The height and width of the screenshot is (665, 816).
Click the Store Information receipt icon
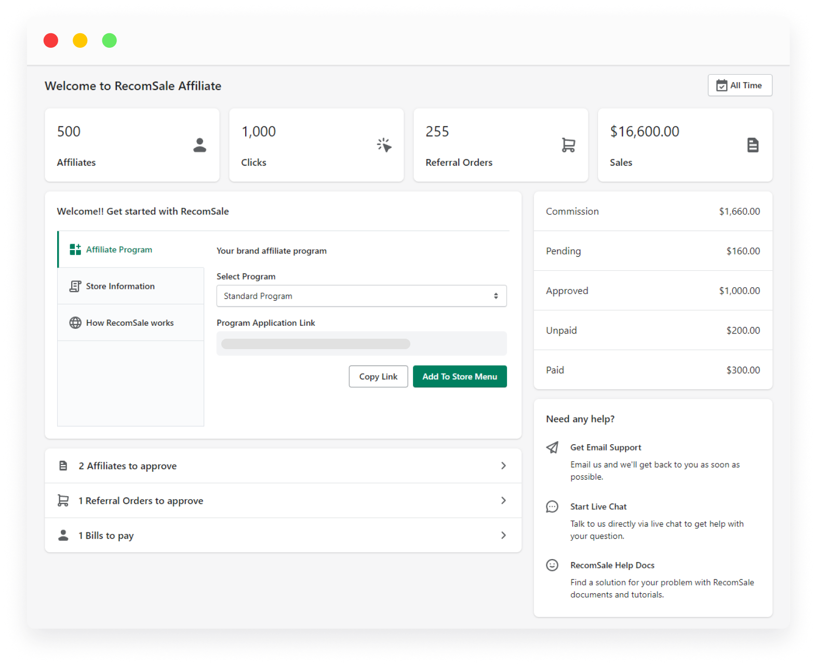[75, 286]
